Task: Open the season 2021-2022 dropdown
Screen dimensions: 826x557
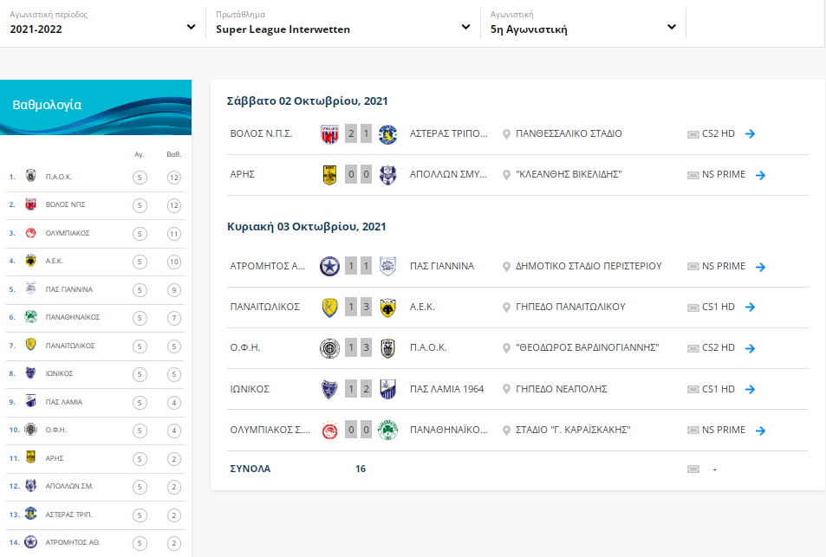Action: [102, 23]
